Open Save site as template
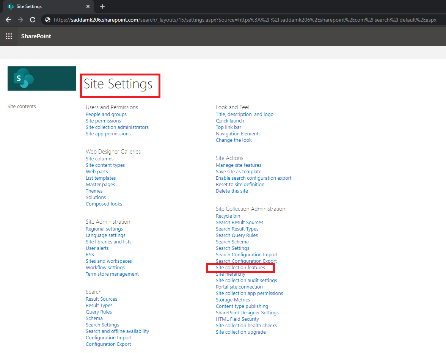Image resolution: width=446 pixels, height=353 pixels. pos(239,171)
